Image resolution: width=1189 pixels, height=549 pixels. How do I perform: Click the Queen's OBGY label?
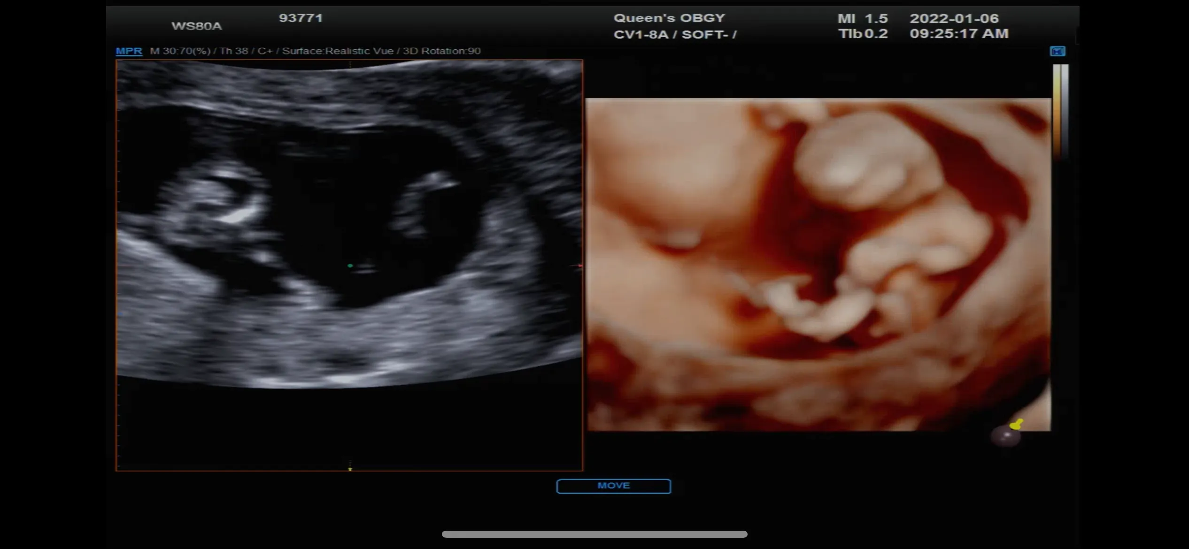click(x=669, y=18)
